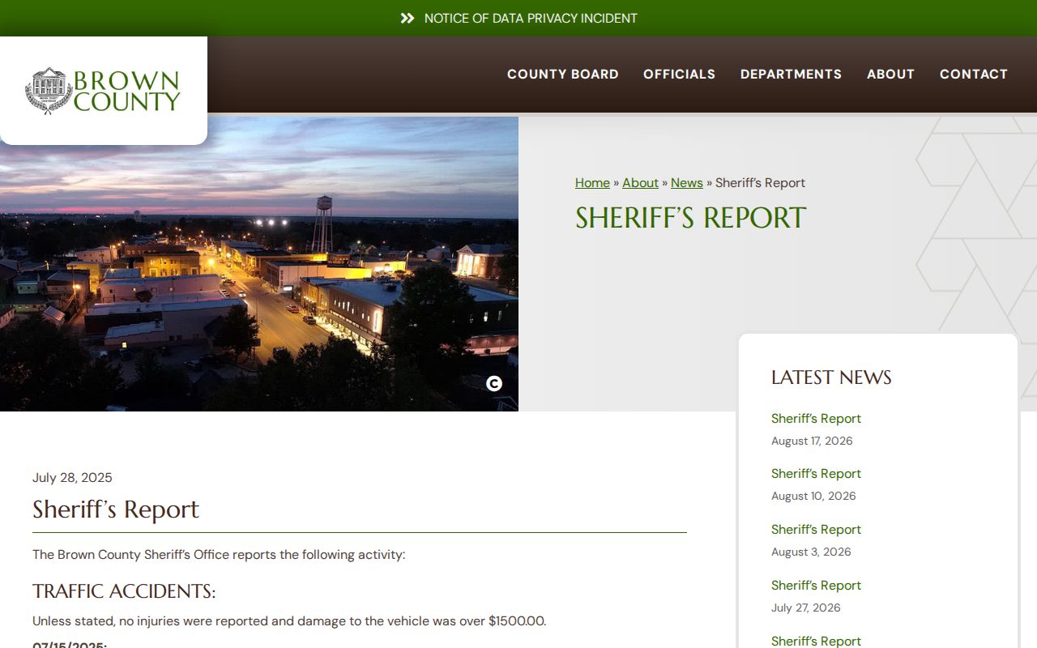Open the County Board menu
Viewport: 1037px width, 648px height.
[563, 74]
